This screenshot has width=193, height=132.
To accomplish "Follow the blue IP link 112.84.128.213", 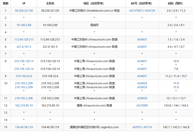I will coord(24,39).
